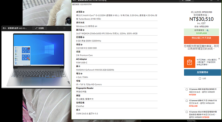The width and height of the screenshot is (222, 122).
Task: Click the AC Adapter heading
Action: (81, 59)
